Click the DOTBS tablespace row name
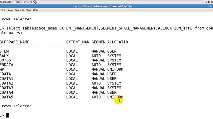Screen dimensions: 213x119 [5, 60]
